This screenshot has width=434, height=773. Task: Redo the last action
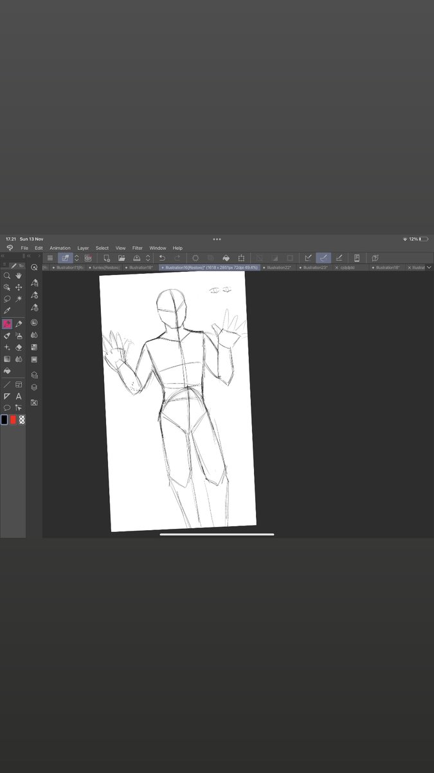click(x=177, y=258)
